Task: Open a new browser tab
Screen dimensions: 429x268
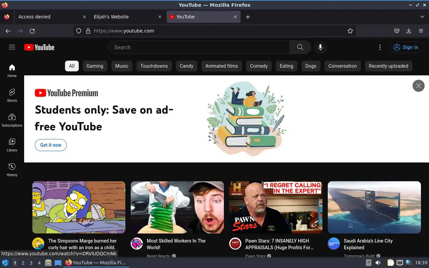Action: (248, 17)
